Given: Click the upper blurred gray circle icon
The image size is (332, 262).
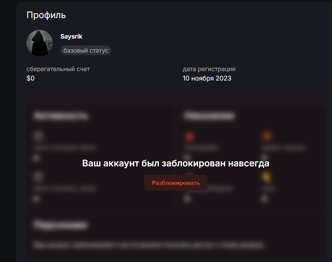Looking at the screenshot, I should click(x=38, y=136).
